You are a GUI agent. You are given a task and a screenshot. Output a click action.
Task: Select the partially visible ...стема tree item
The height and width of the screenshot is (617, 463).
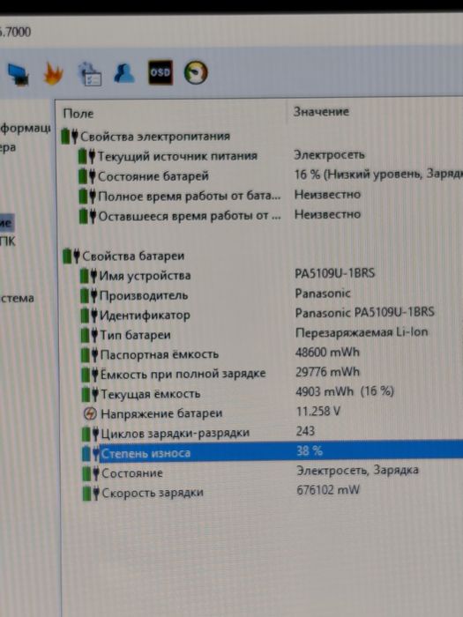coord(17,298)
